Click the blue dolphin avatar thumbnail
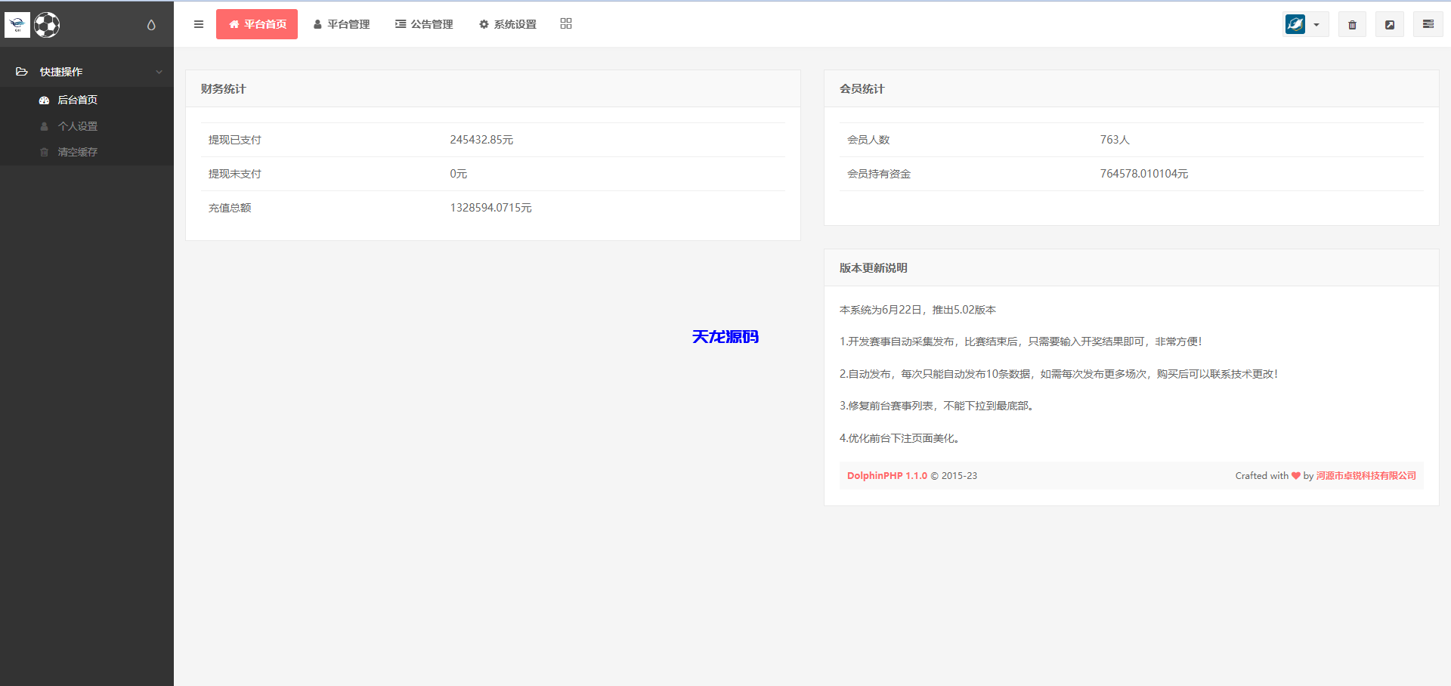1451x686 pixels. [x=1295, y=23]
